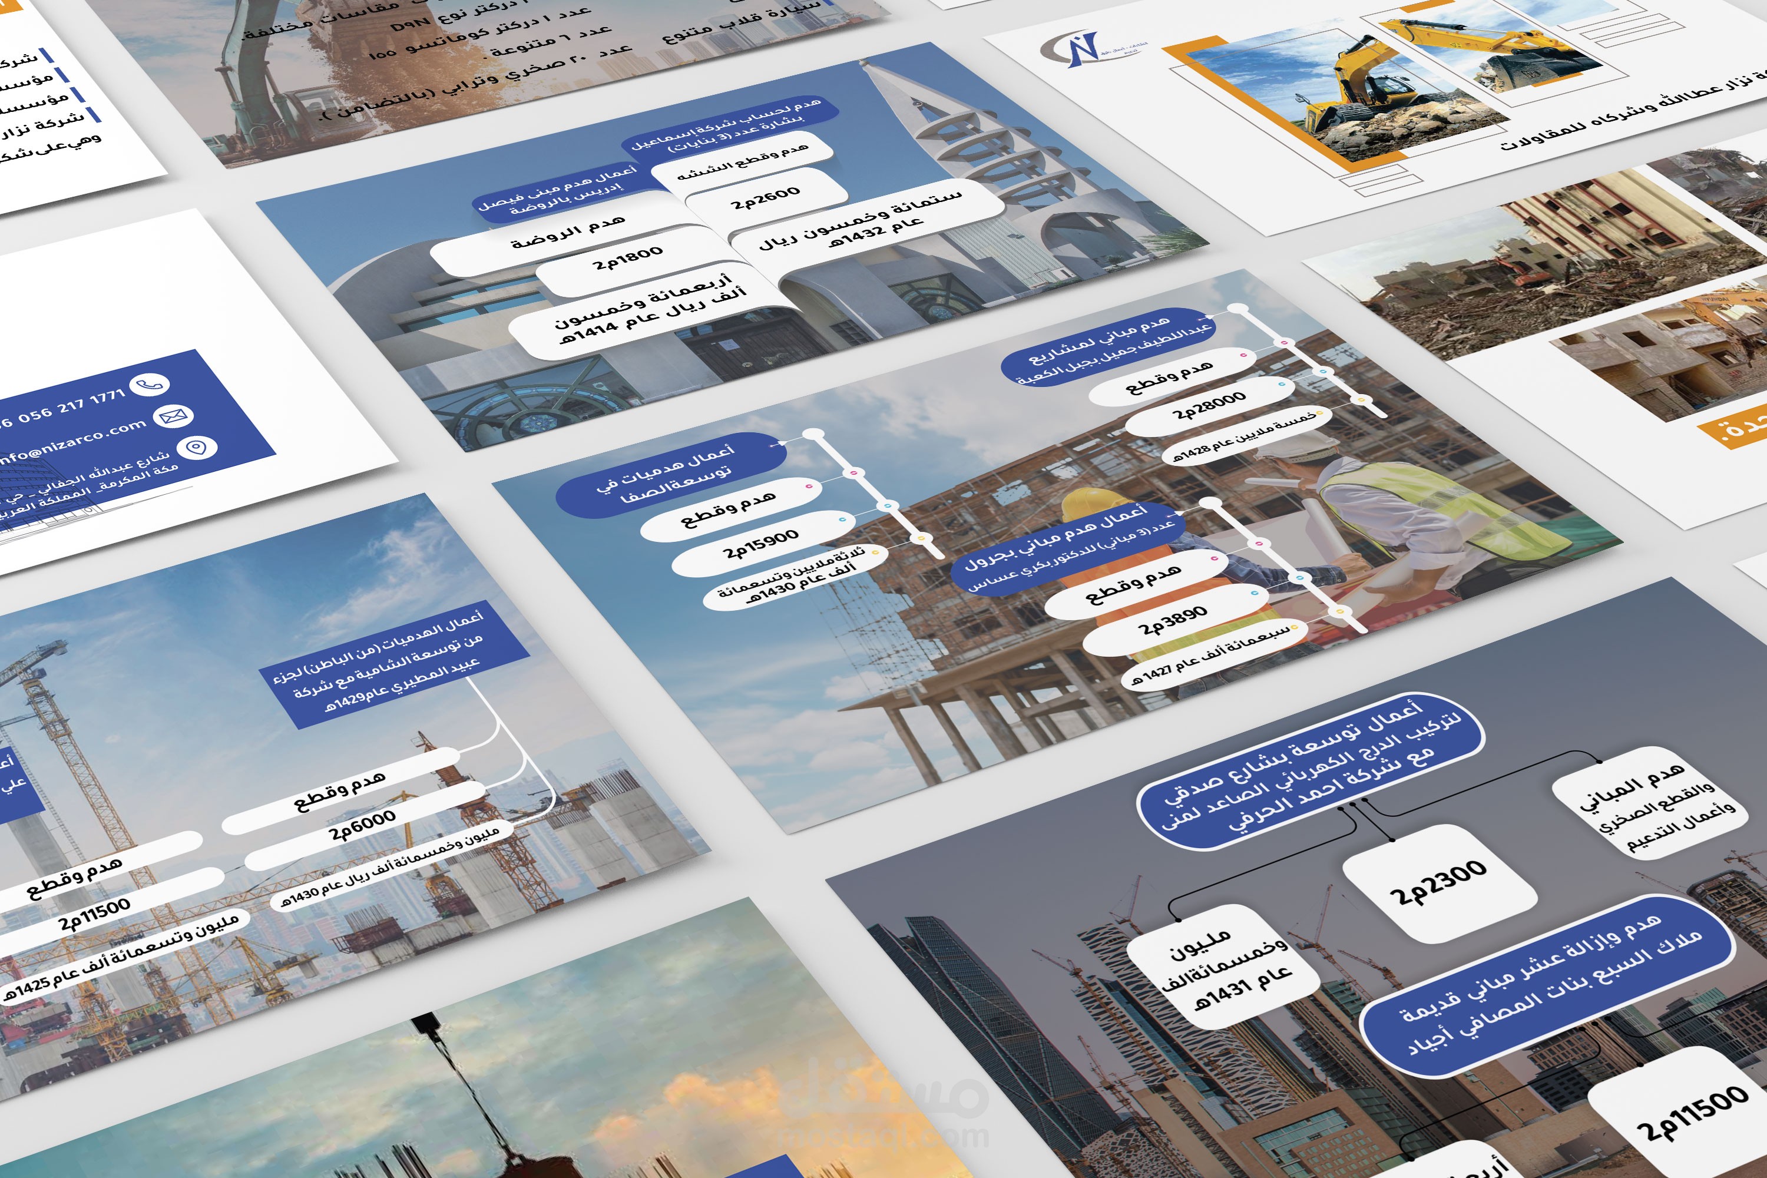Select the 2م3890 area pill
Screen dimensions: 1767x1178
1172,621
